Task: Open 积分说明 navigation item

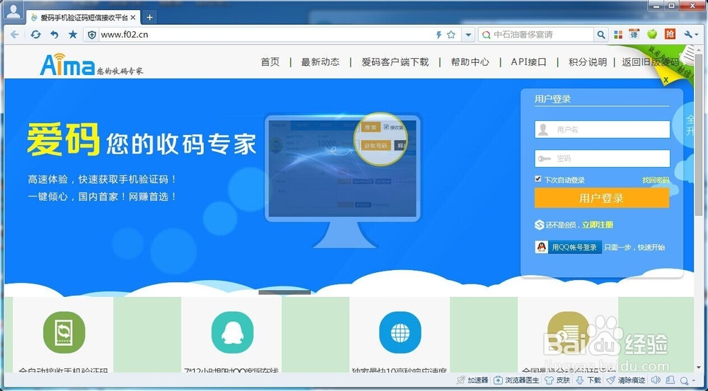Action: [588, 62]
